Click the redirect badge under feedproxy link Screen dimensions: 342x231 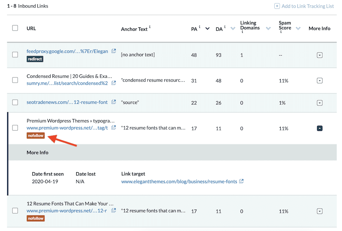click(35, 59)
